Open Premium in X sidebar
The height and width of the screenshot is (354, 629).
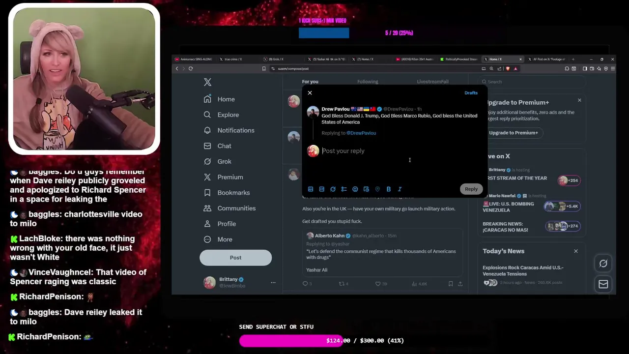coord(223,177)
